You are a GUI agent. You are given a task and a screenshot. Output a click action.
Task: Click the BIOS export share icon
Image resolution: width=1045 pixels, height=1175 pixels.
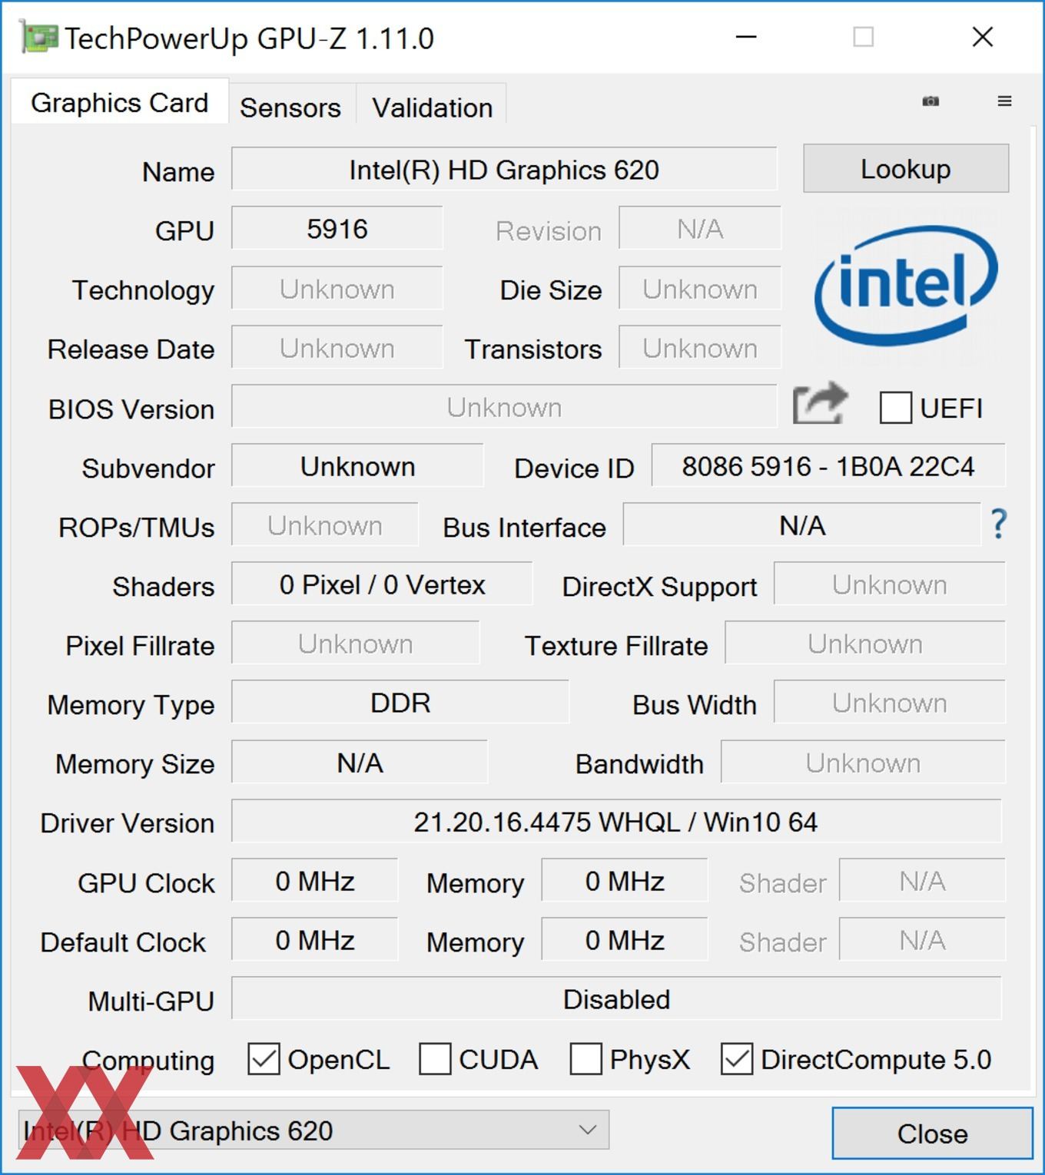820,404
